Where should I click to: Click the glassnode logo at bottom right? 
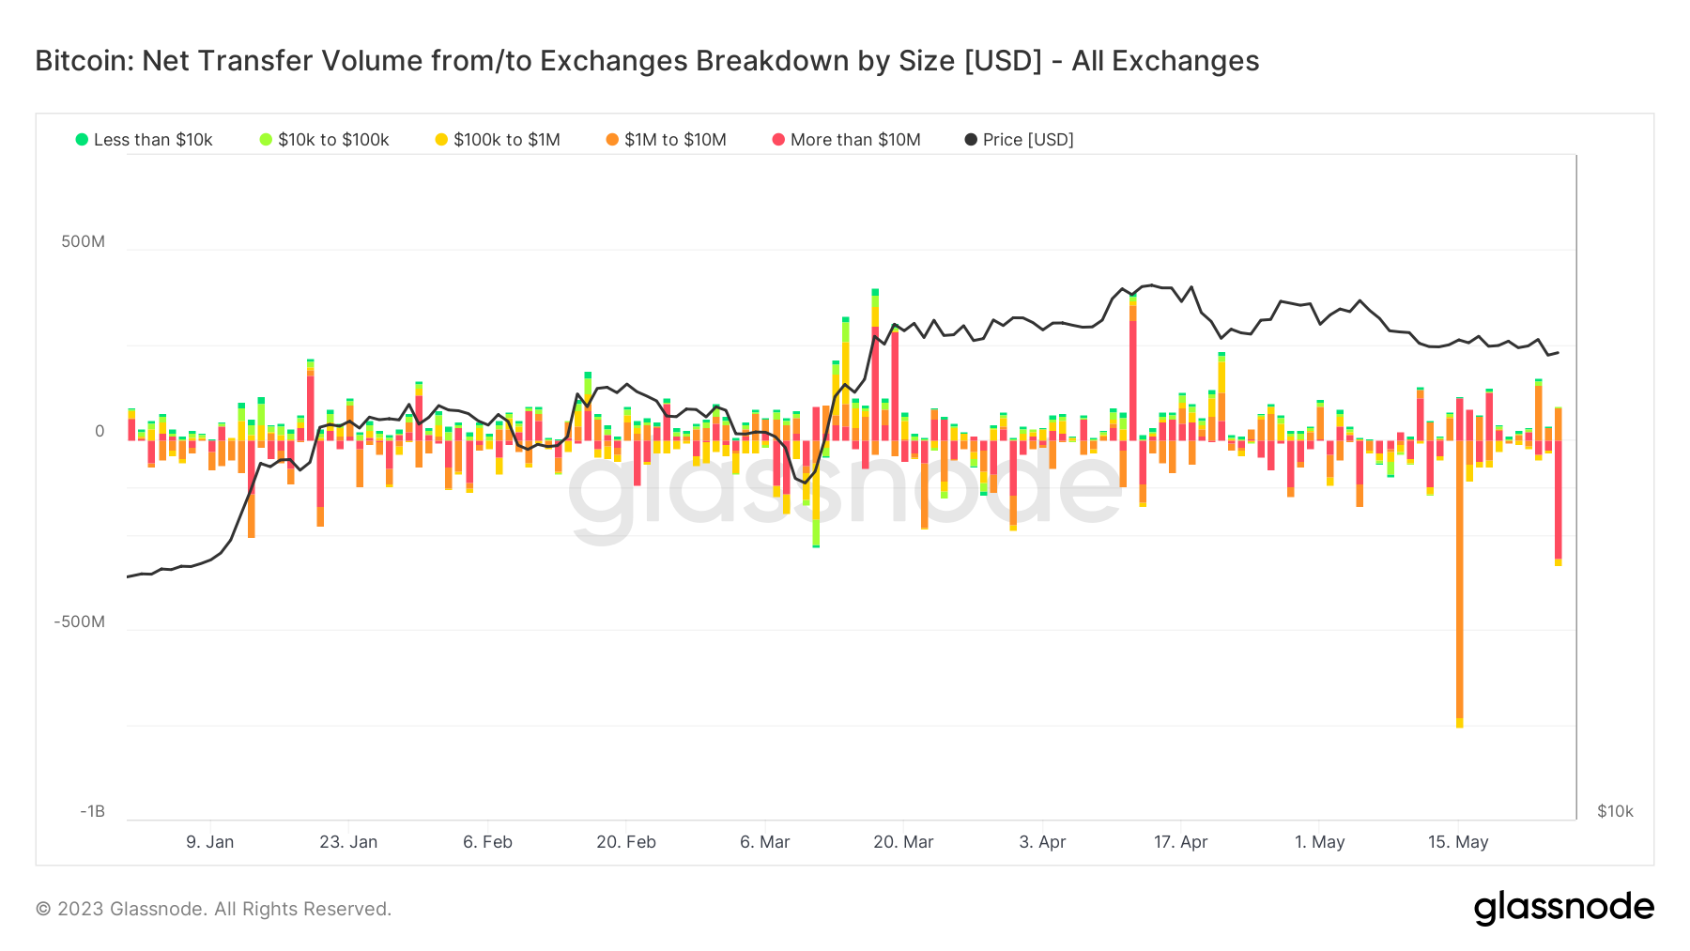tap(1563, 908)
